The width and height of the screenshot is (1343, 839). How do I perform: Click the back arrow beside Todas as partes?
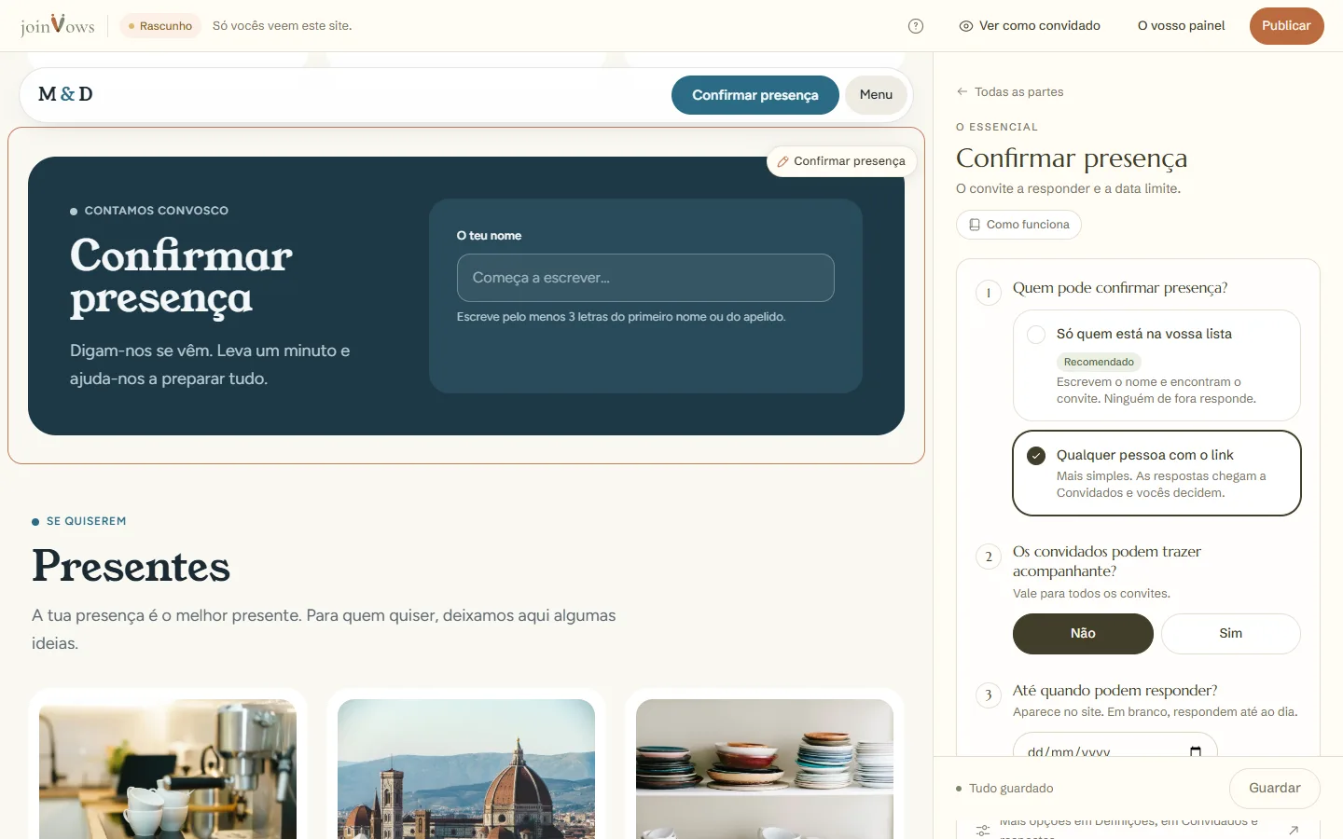pyautogui.click(x=962, y=91)
